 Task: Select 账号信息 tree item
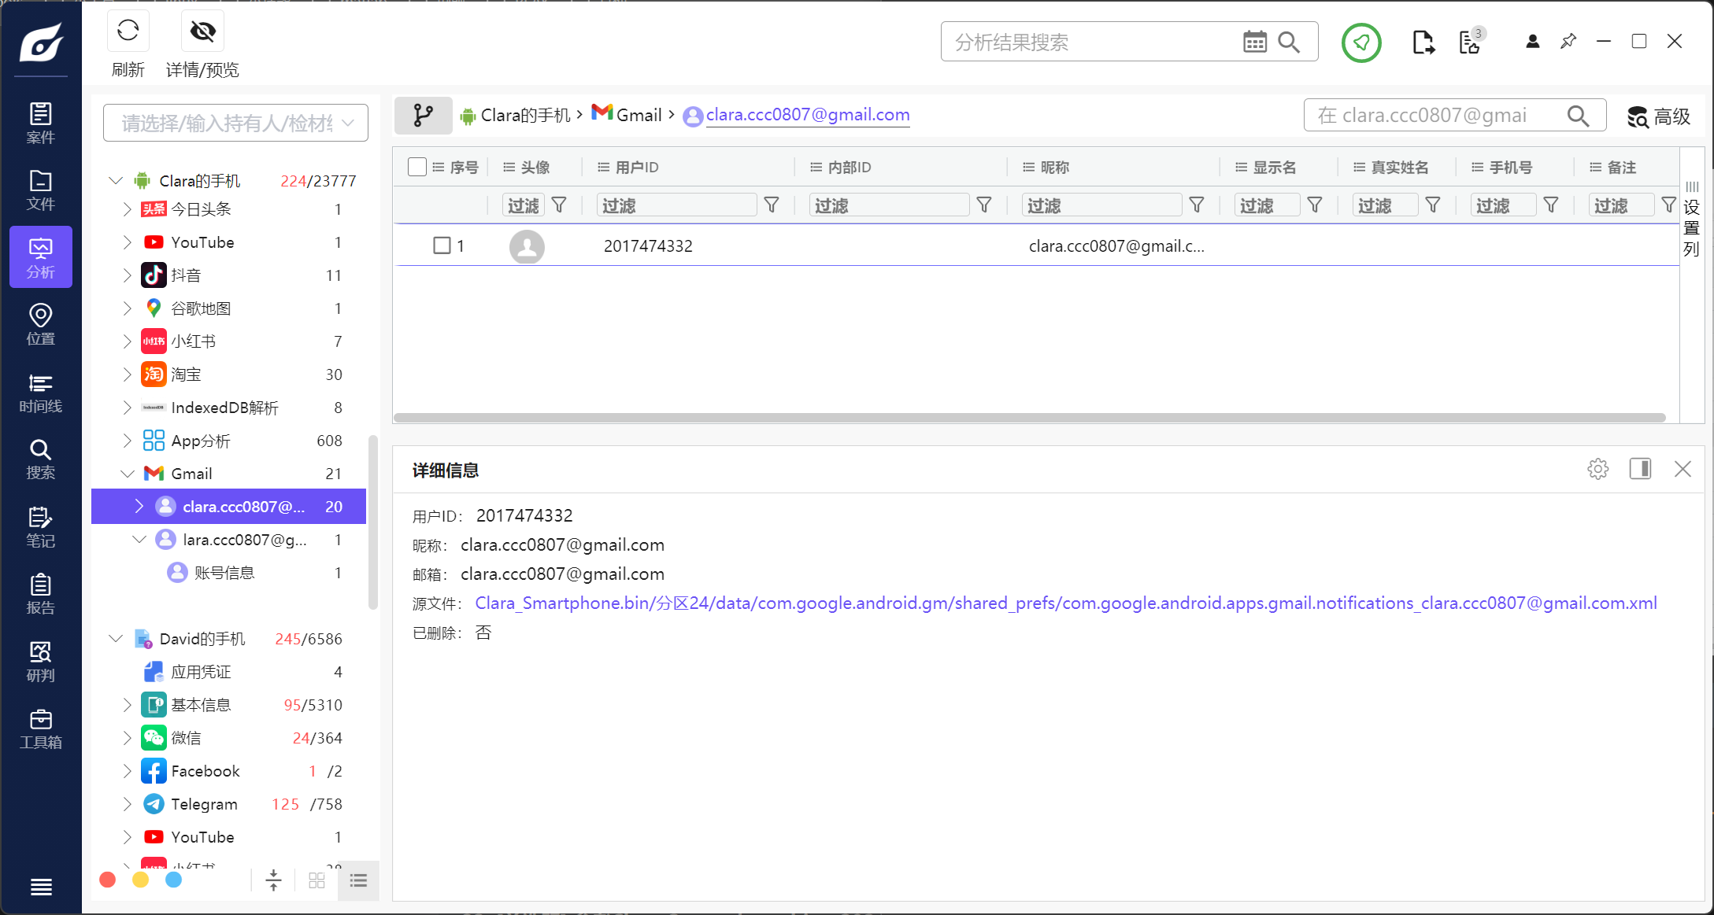click(224, 573)
